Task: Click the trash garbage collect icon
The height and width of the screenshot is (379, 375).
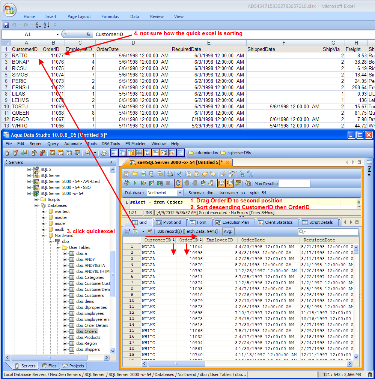Action: point(370,375)
